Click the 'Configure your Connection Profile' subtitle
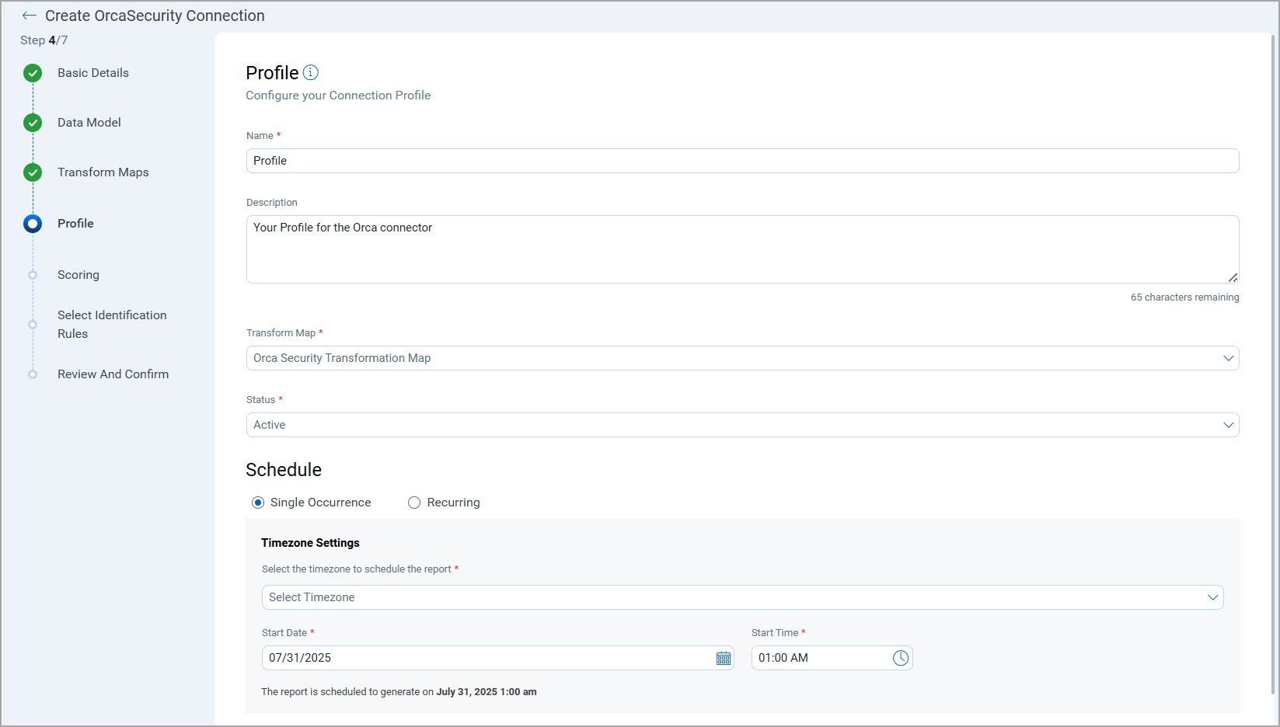Image resolution: width=1280 pixels, height=727 pixels. tap(338, 96)
